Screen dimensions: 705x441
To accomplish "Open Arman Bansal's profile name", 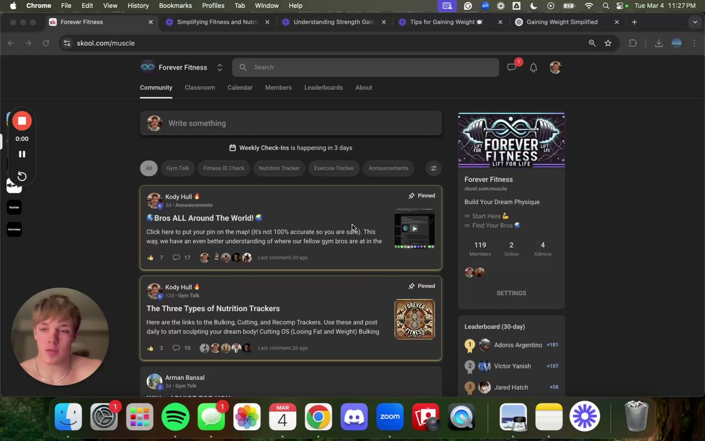I will (x=185, y=378).
